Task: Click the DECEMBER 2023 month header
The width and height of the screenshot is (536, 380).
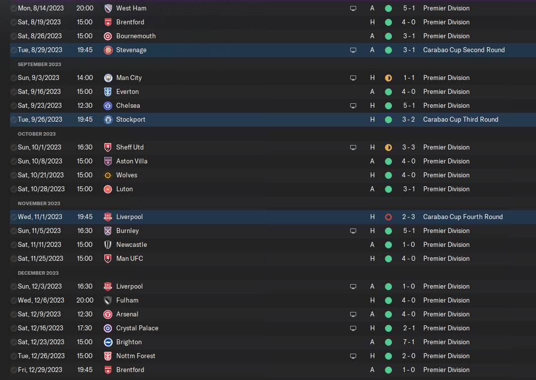Action: [38, 273]
